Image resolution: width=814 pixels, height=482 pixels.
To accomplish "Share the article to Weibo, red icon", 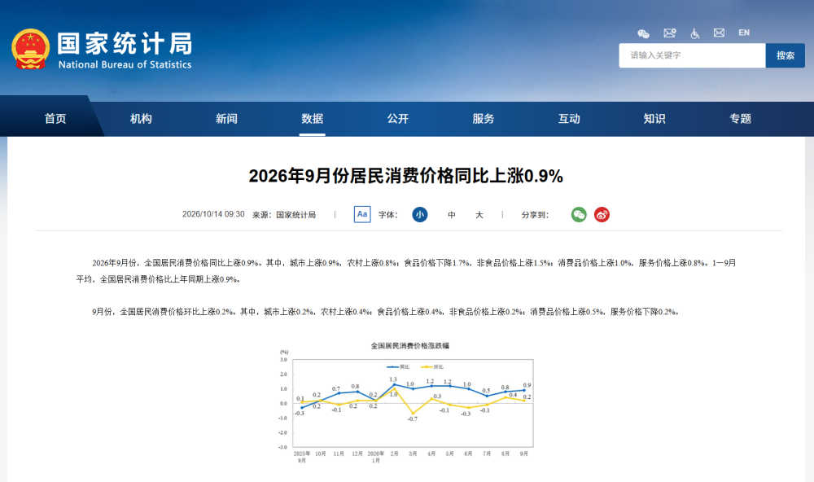I will (602, 214).
